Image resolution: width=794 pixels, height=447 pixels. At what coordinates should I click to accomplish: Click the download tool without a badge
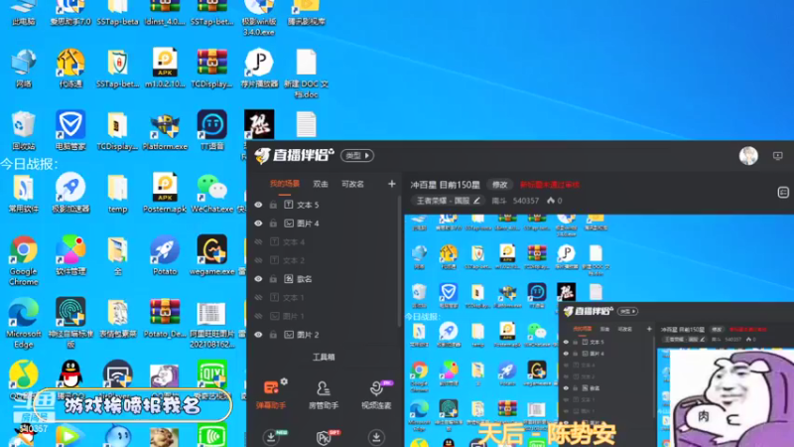[376, 437]
